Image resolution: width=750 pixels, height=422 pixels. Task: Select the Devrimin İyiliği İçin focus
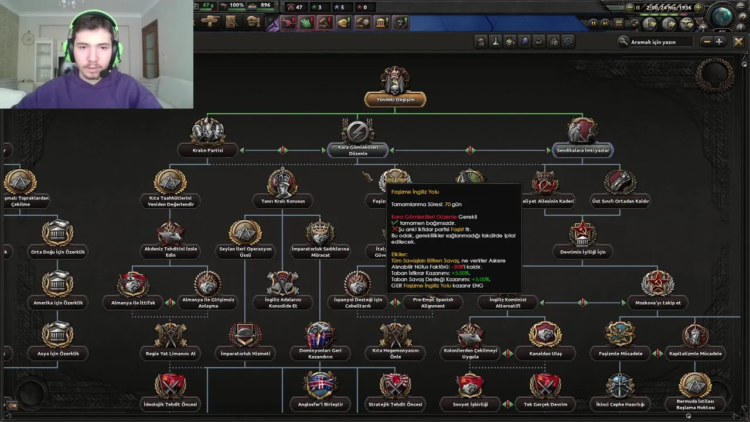pyautogui.click(x=582, y=239)
